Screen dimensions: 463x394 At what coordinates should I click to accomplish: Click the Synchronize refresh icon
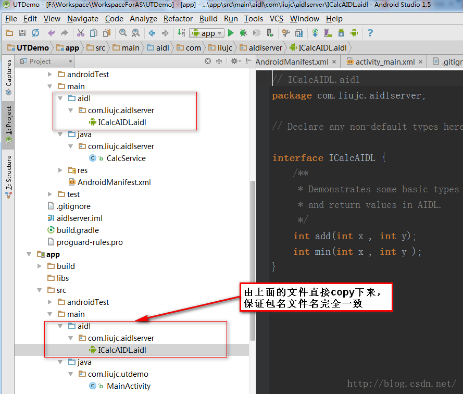[35, 33]
